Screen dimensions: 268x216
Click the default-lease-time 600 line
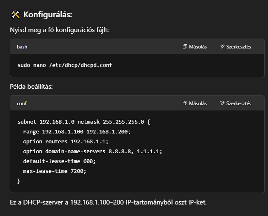pos(59,161)
